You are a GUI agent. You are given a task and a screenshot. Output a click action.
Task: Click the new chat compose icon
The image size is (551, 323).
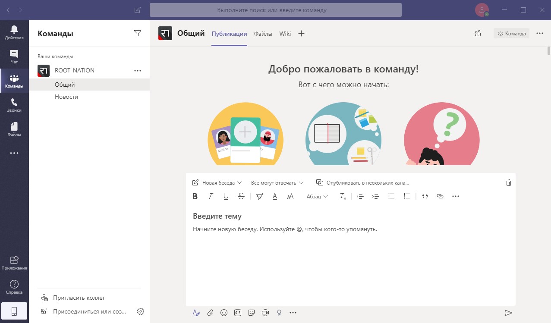pyautogui.click(x=138, y=10)
